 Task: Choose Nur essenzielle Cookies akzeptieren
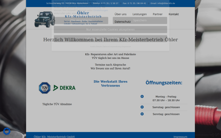click(110, 29)
